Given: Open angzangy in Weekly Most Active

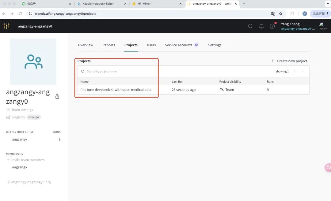Looking at the screenshot, I should click(19, 139).
